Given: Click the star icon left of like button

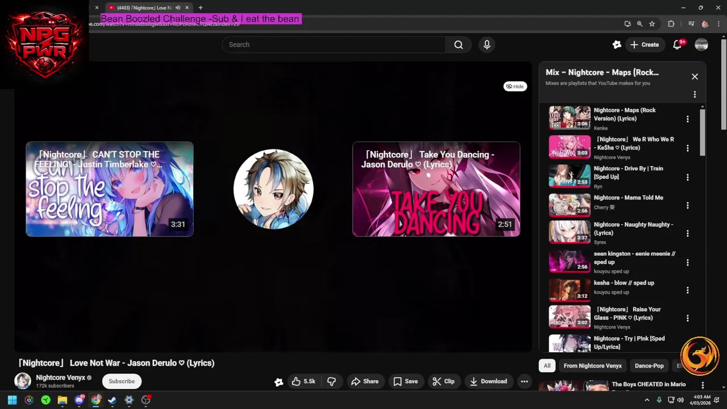Looking at the screenshot, I should (x=279, y=382).
